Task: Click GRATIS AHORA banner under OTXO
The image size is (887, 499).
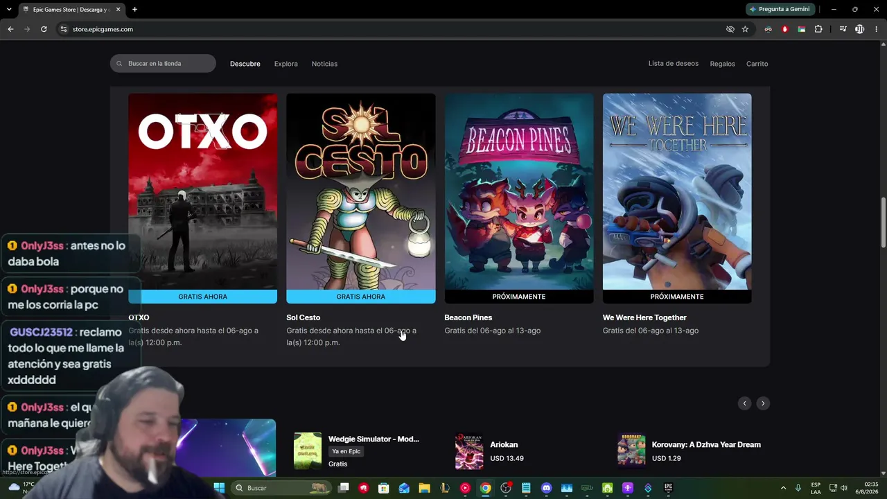Action: click(202, 297)
